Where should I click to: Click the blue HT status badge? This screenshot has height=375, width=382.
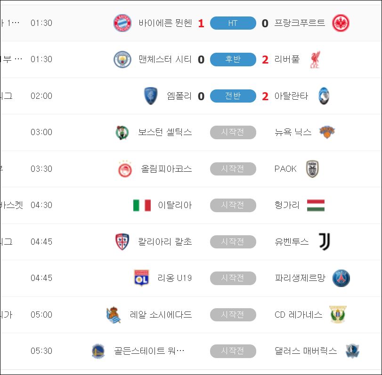click(233, 23)
